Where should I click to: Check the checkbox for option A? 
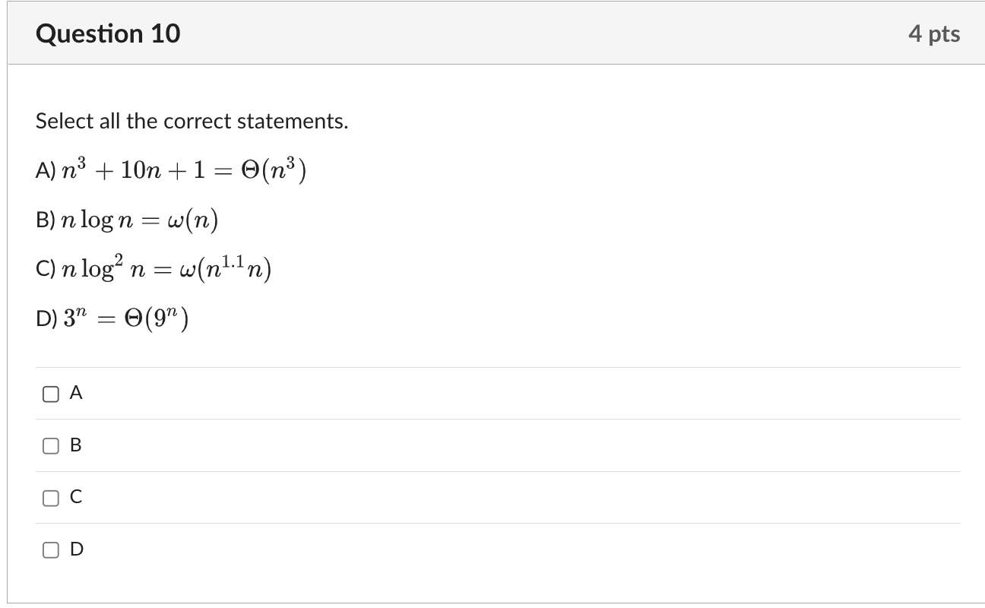[51, 394]
